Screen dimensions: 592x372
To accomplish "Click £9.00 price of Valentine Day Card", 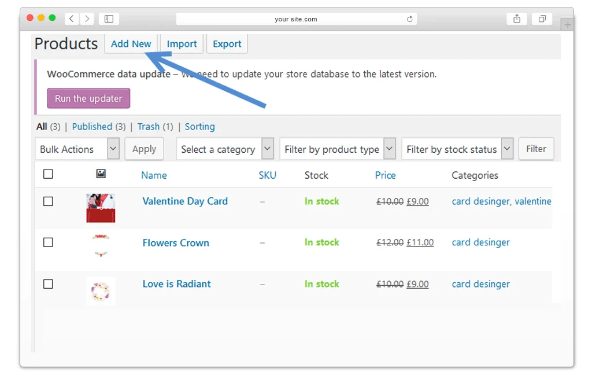I will click(417, 201).
